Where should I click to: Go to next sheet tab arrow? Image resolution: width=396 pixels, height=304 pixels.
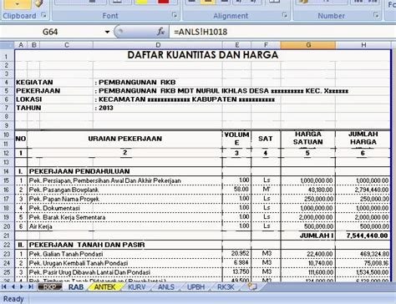pyautogui.click(x=22, y=286)
